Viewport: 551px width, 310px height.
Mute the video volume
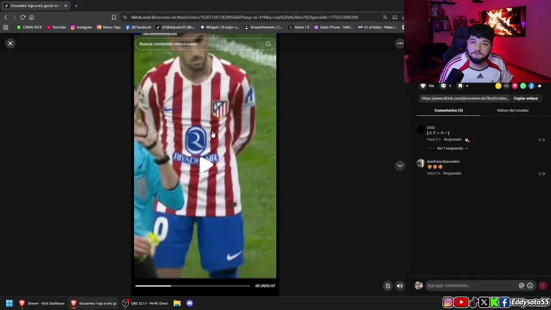[400, 286]
